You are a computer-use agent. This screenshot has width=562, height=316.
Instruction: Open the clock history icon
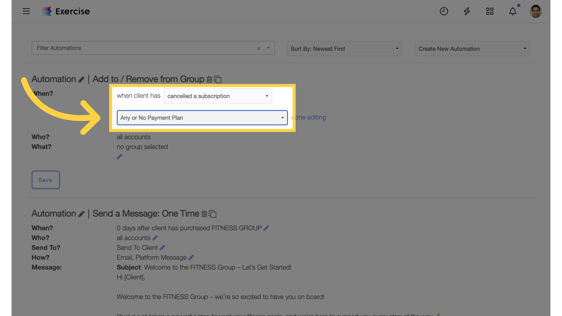tap(444, 11)
